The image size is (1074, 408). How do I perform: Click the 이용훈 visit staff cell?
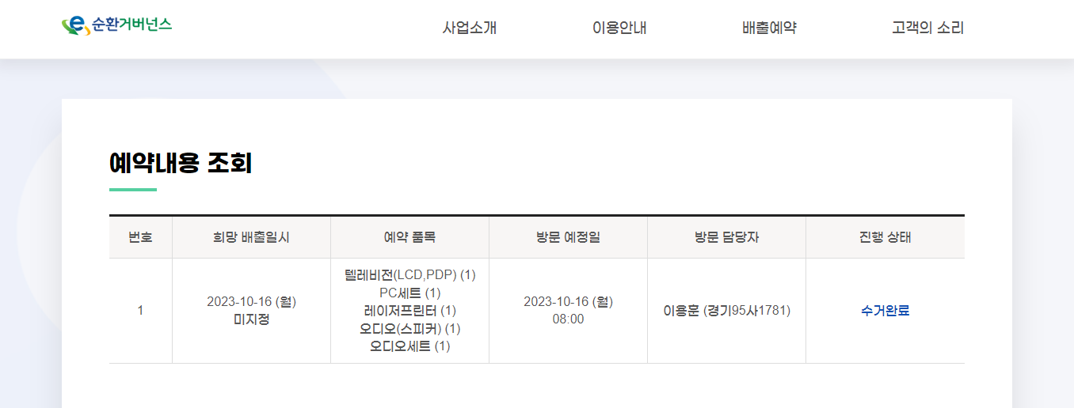coord(726,311)
